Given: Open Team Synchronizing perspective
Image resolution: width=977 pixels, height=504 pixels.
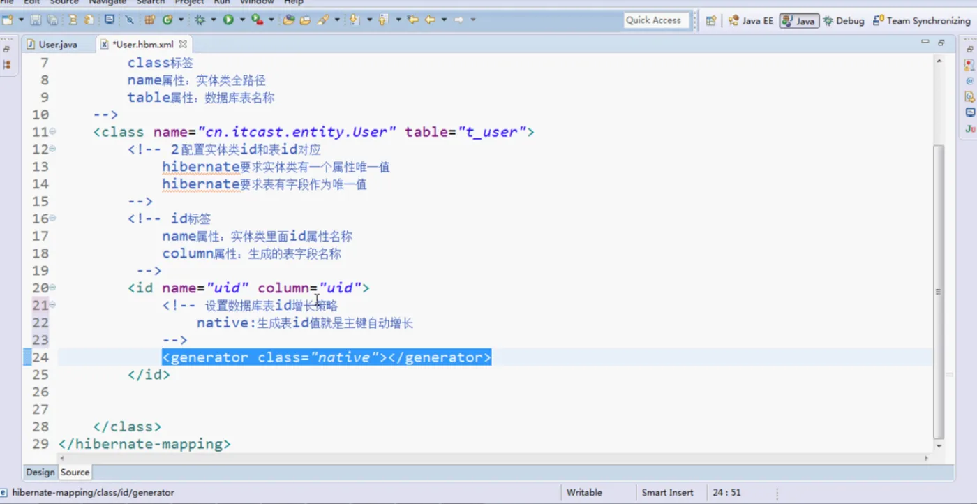Looking at the screenshot, I should point(921,21).
